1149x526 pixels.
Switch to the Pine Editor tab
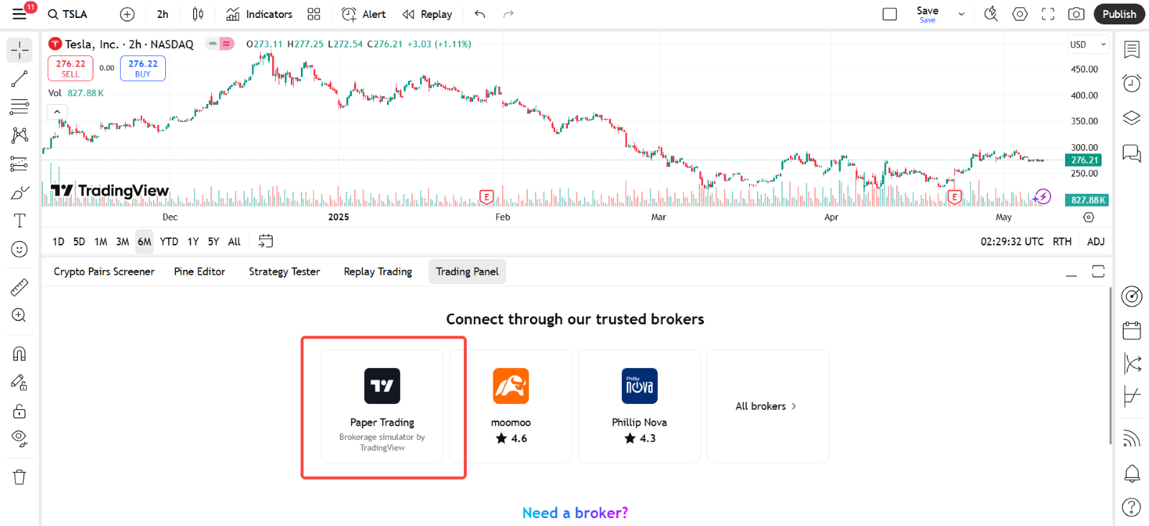[200, 272]
